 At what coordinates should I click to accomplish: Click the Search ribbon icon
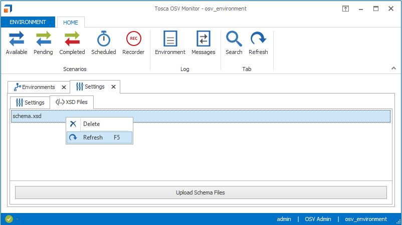[234, 42]
